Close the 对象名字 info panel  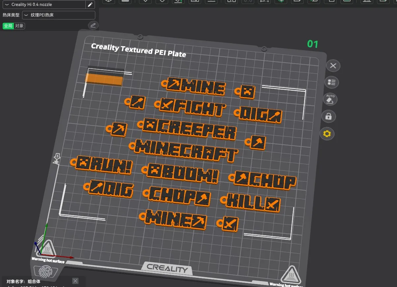[x=76, y=281]
